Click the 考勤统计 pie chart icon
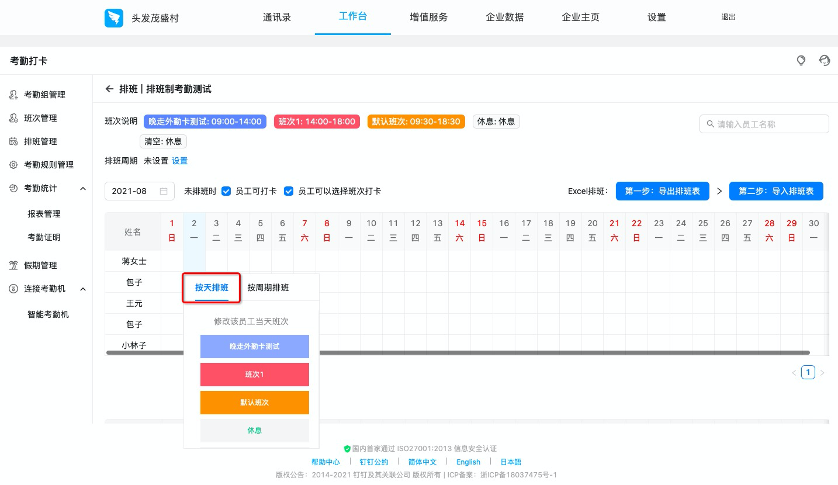The height and width of the screenshot is (485, 838). pyautogui.click(x=13, y=188)
